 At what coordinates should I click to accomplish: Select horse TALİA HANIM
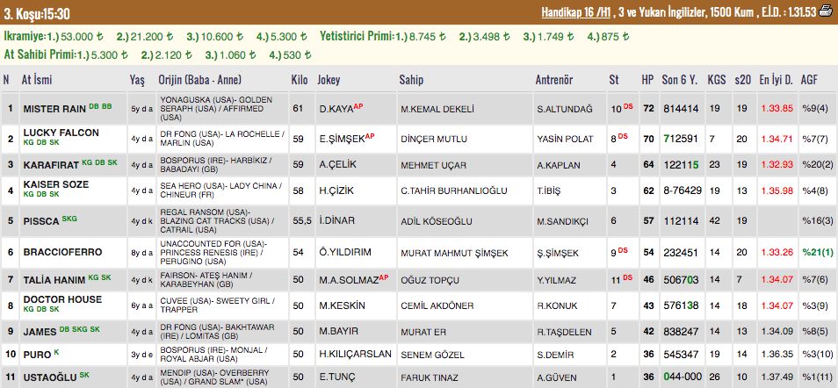(x=54, y=280)
